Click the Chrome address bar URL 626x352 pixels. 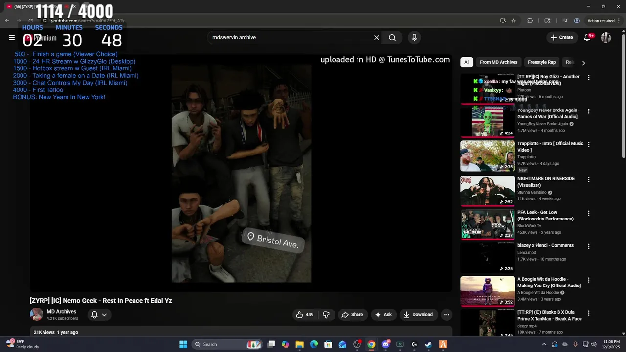tap(88, 21)
